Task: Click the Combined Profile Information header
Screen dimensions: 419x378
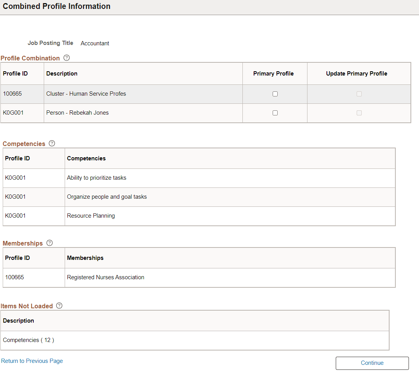Action: click(x=56, y=6)
